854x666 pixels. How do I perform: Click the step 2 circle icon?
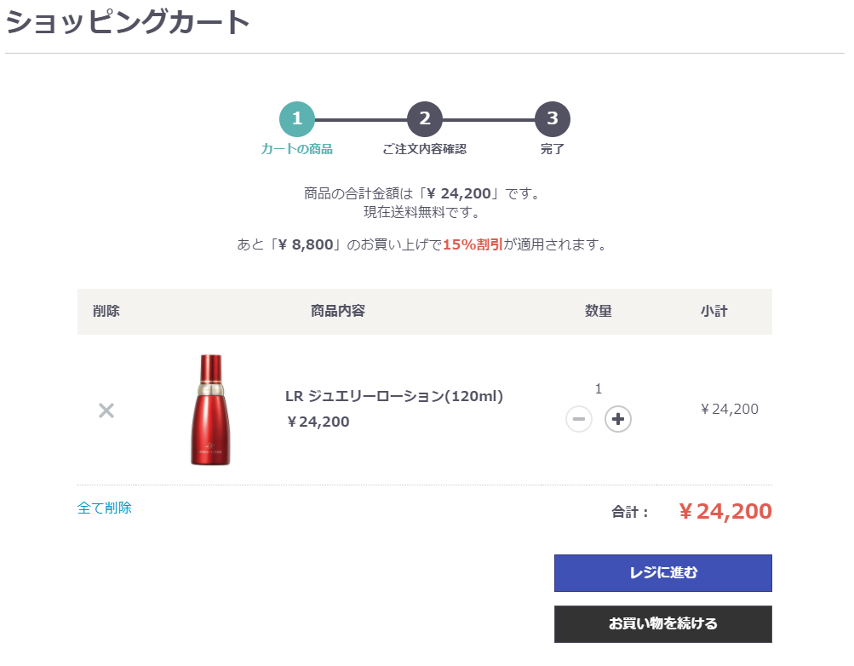tap(425, 119)
